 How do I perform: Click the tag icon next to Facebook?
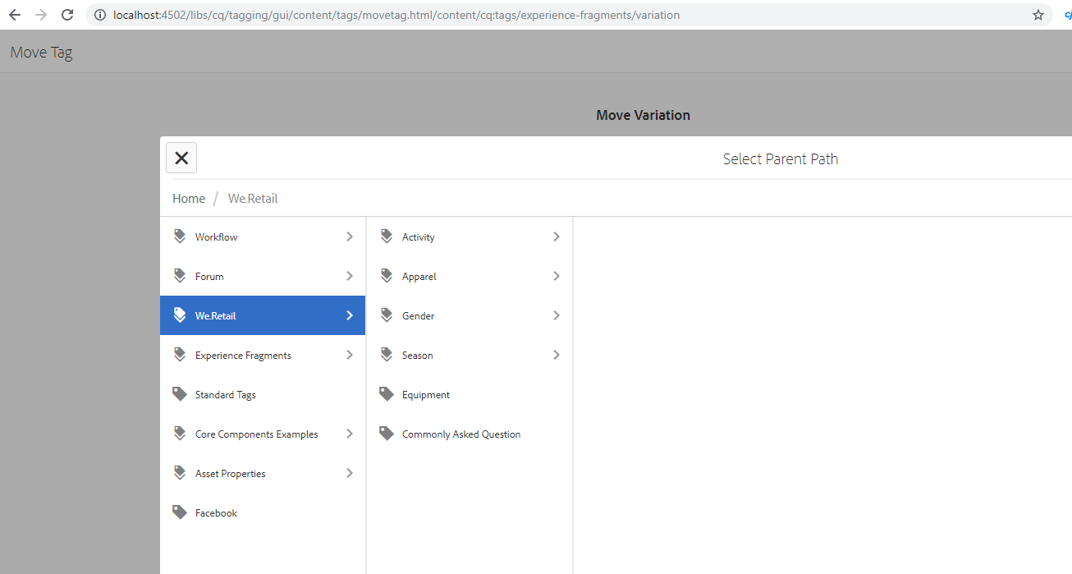[180, 512]
